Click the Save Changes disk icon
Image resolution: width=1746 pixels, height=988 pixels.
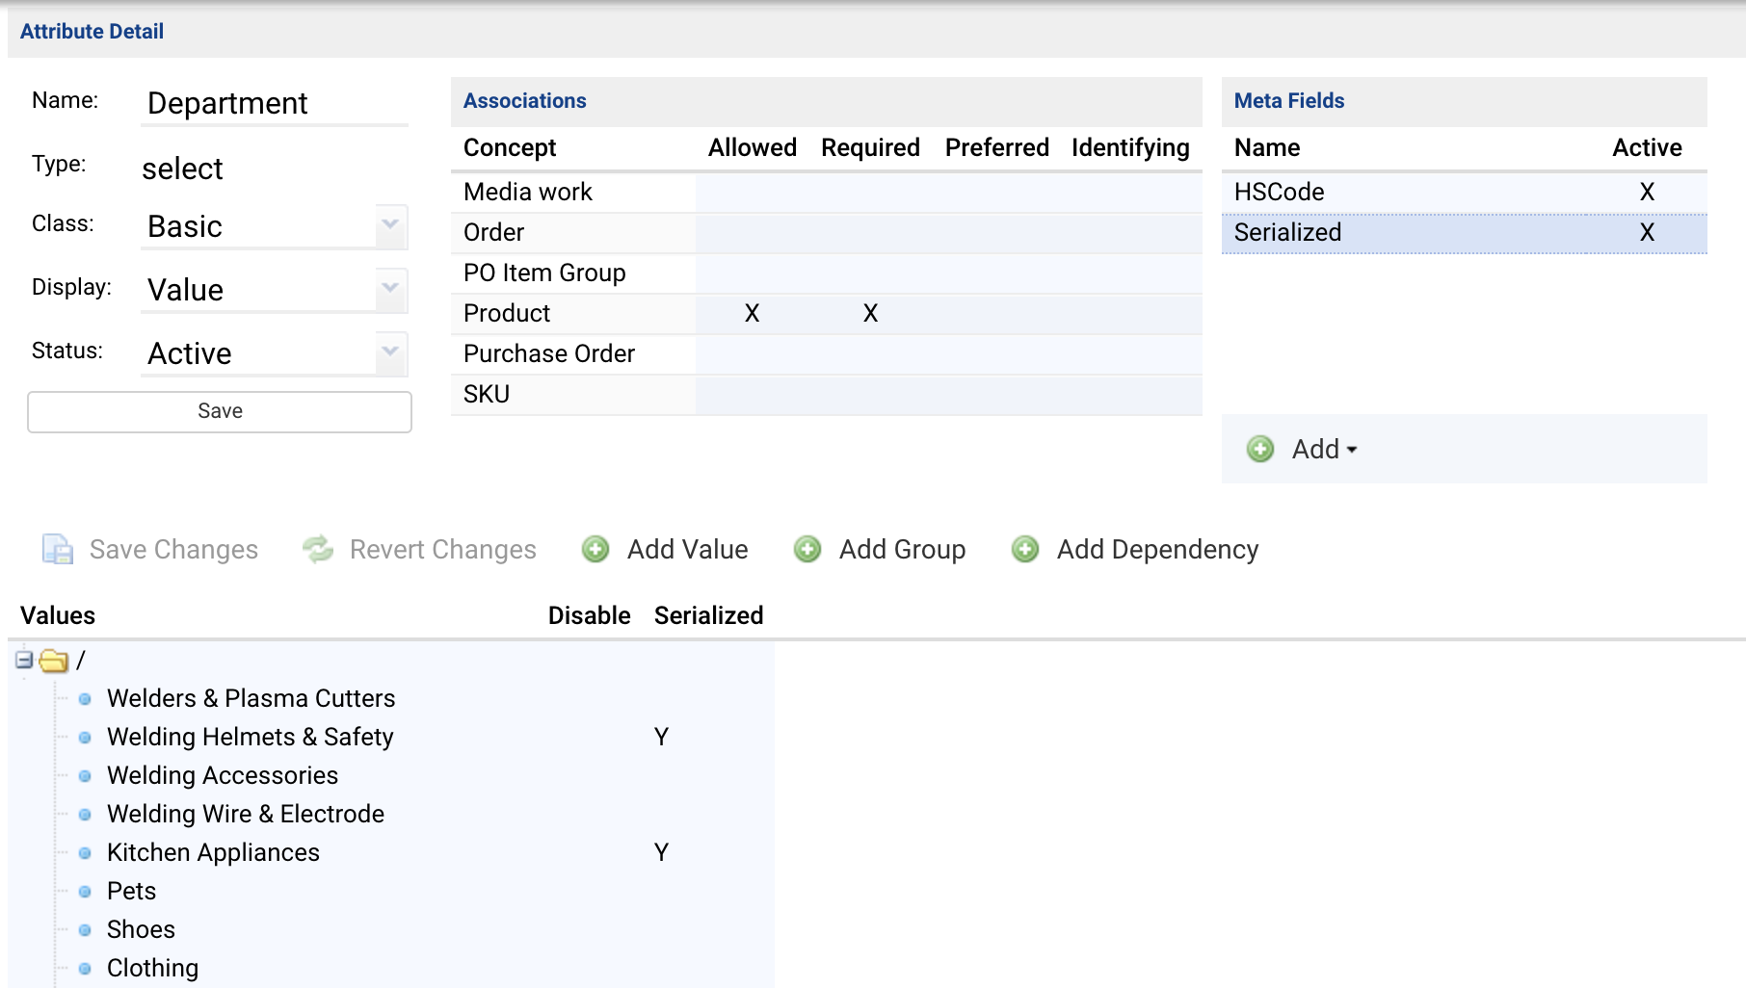58,549
